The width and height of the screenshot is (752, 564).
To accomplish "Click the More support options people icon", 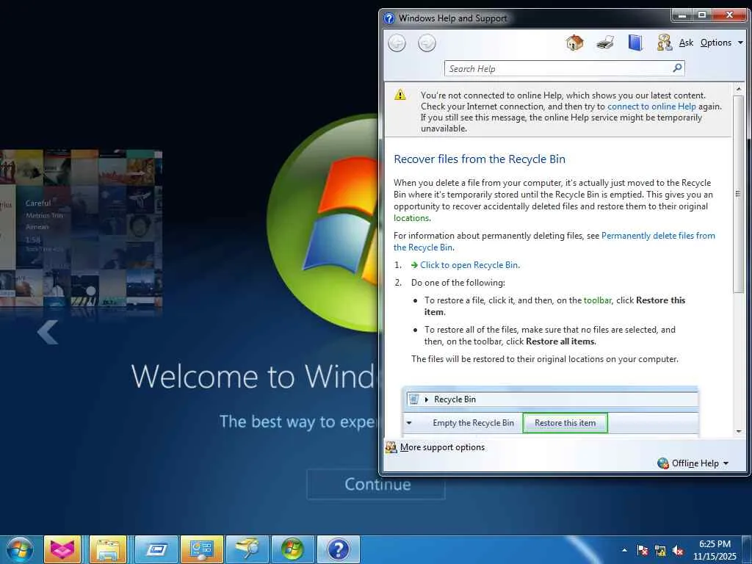I will tap(391, 447).
